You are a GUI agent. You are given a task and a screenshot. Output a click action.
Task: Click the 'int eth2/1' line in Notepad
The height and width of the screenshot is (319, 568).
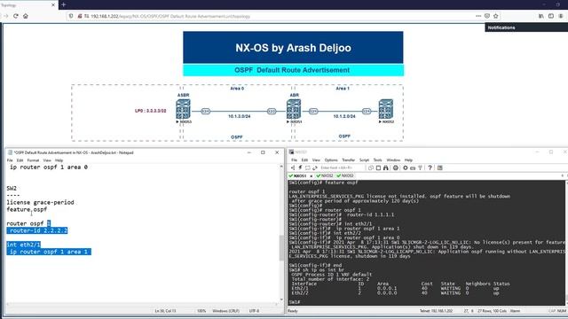point(24,245)
